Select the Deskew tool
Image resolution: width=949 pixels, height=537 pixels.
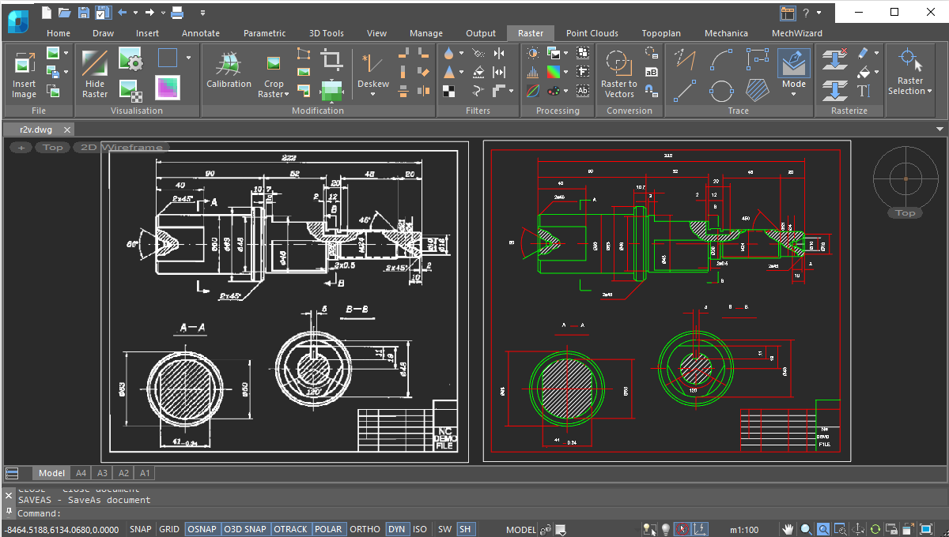pyautogui.click(x=372, y=71)
